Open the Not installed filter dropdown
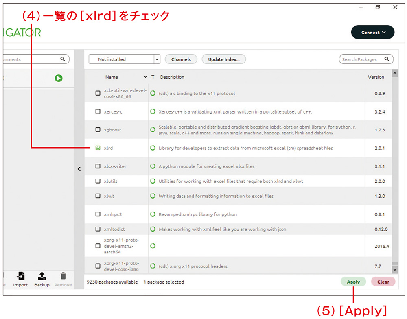 pyautogui.click(x=157, y=59)
